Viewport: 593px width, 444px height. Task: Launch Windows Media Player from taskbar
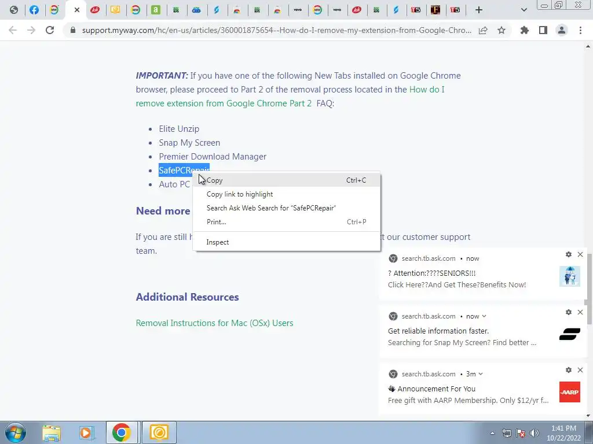[86, 432]
